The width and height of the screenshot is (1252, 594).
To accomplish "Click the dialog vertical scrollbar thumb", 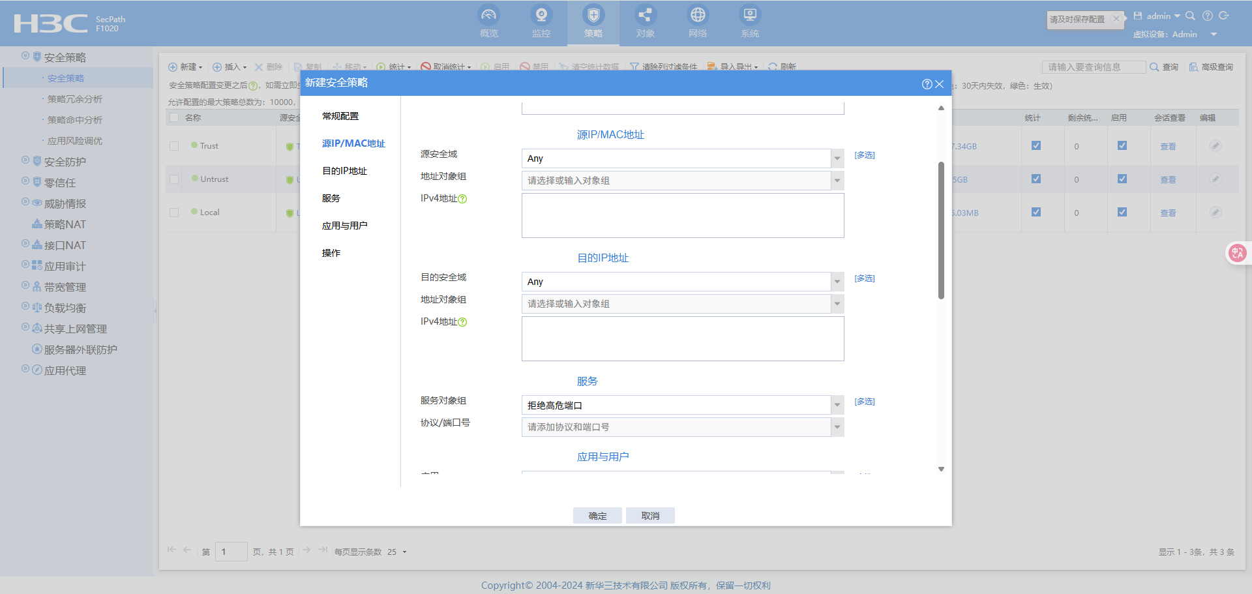I will click(941, 230).
